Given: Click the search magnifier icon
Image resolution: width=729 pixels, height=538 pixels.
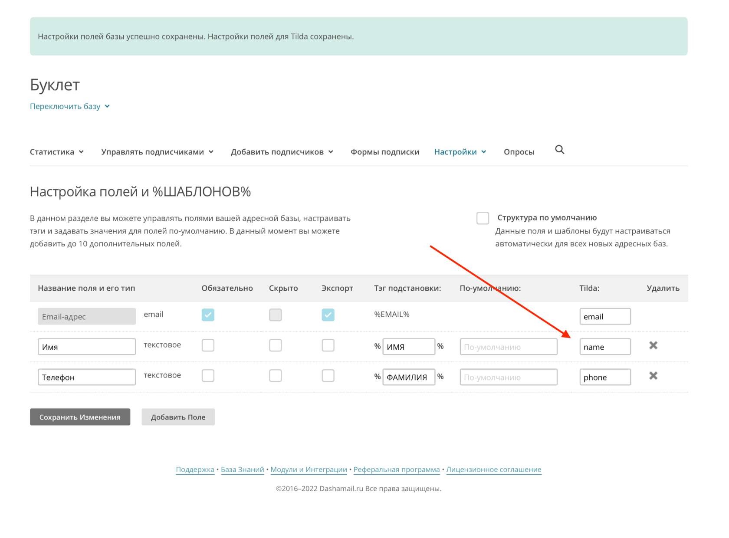Looking at the screenshot, I should pyautogui.click(x=559, y=150).
